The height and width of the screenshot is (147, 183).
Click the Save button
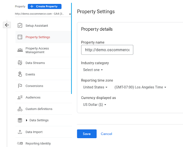pyautogui.click(x=87, y=134)
